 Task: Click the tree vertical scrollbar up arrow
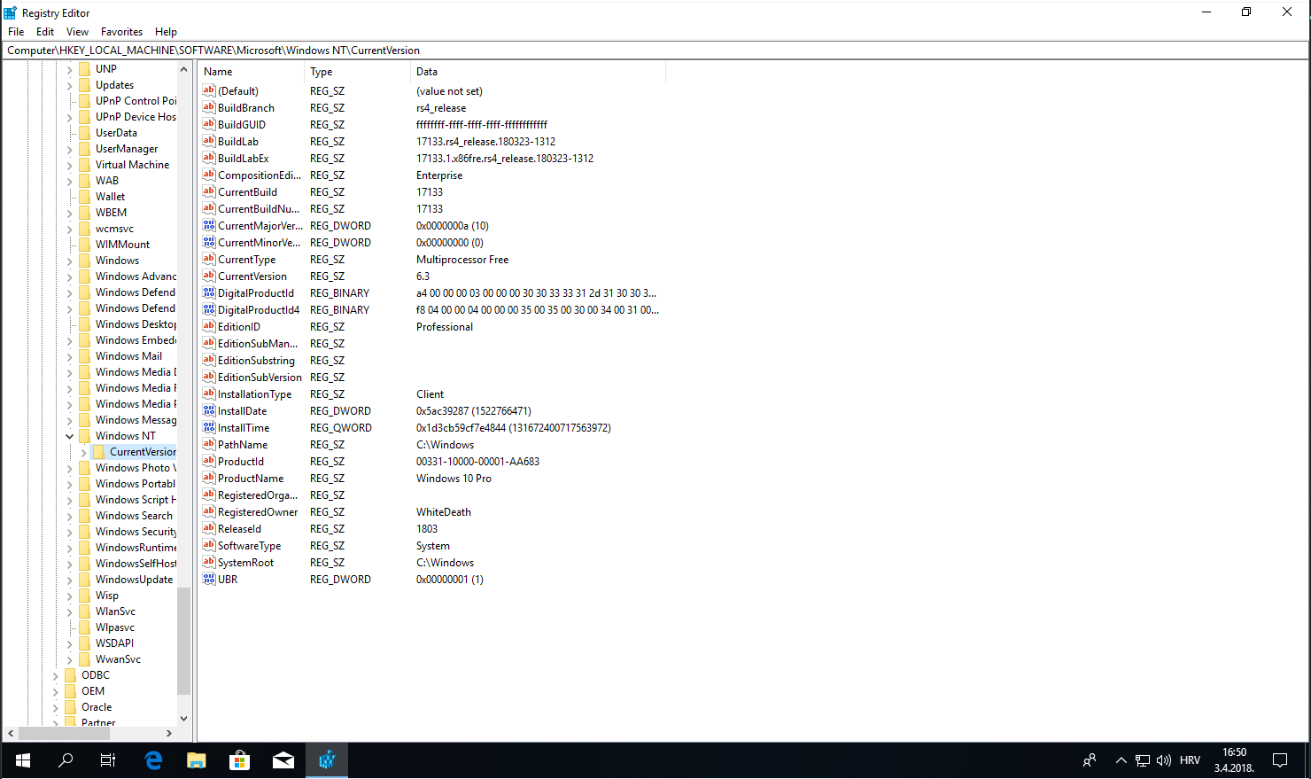point(183,69)
